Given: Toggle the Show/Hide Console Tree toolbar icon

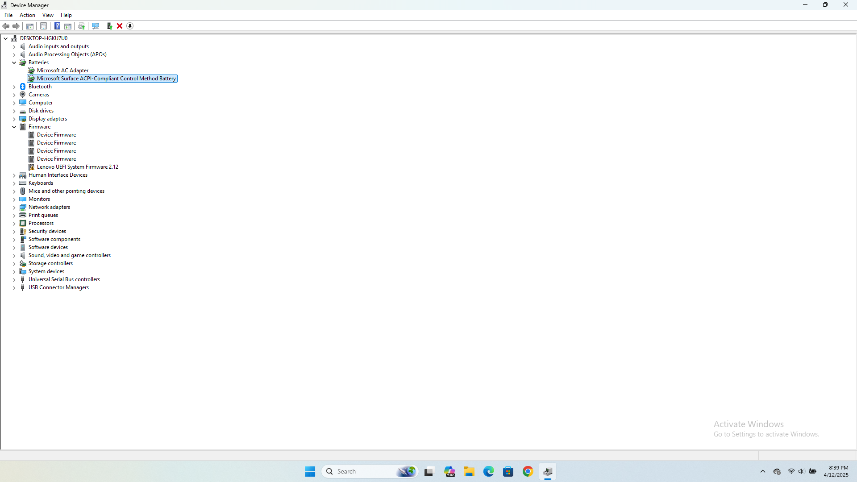Looking at the screenshot, I should pyautogui.click(x=30, y=26).
